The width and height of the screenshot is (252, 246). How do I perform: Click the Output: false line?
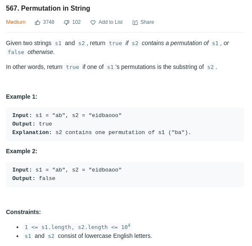[34, 178]
